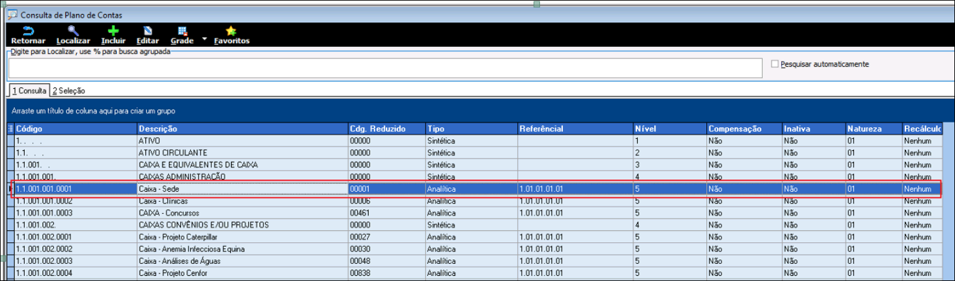The height and width of the screenshot is (281, 955).
Task: Switch to the 2 Seleção tab
Action: pos(69,91)
